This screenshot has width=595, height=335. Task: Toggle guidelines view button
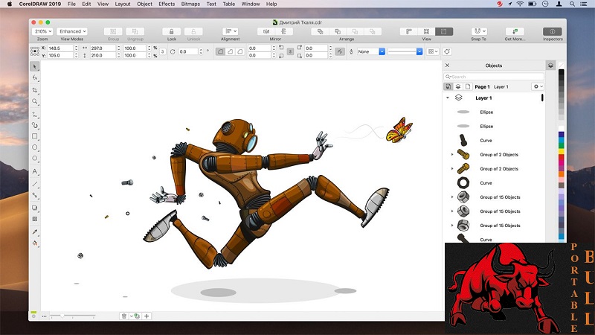point(443,31)
